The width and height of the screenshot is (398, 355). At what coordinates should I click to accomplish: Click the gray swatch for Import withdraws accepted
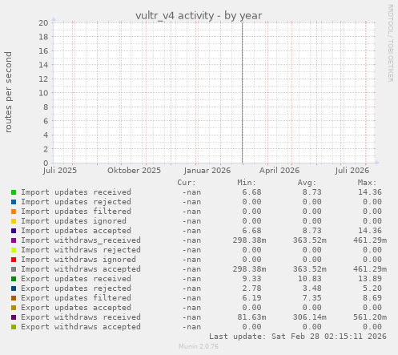pos(14,269)
